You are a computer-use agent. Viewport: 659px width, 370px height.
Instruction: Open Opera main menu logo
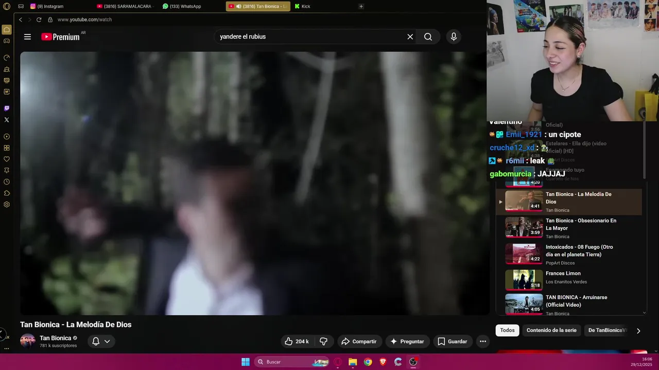(7, 6)
